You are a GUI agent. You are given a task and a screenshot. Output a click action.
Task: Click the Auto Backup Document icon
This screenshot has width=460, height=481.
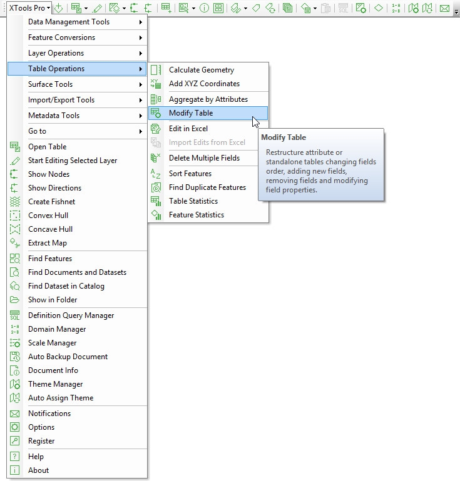pyautogui.click(x=15, y=357)
